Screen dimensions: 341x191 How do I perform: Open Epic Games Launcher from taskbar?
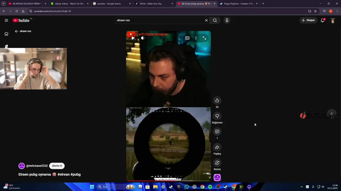(179, 187)
